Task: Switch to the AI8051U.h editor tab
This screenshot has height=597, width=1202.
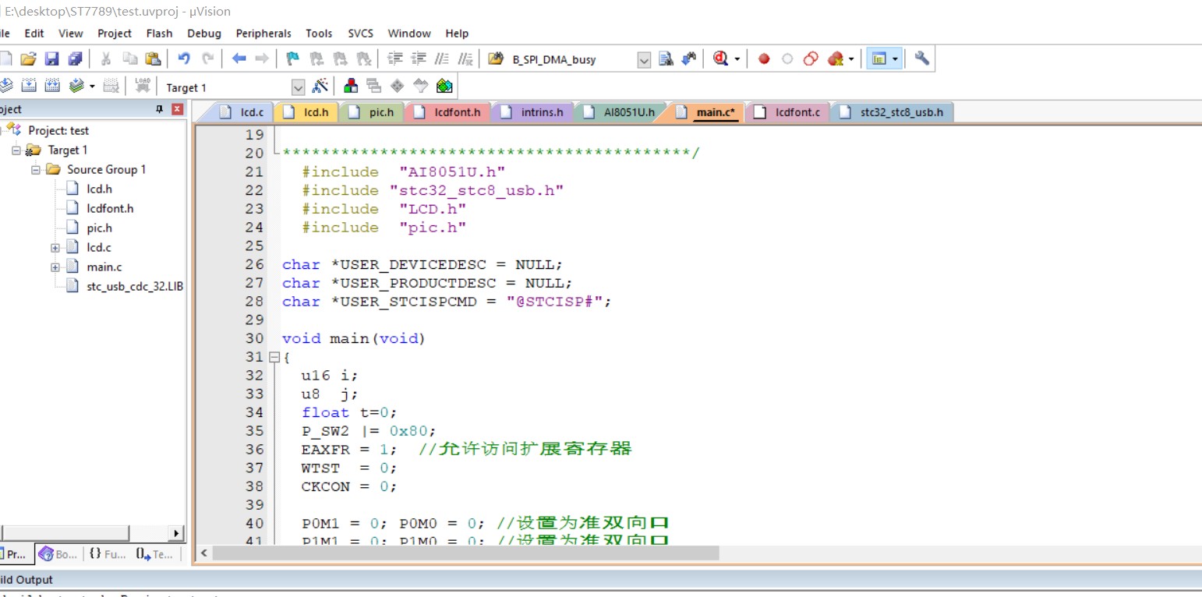Action: coord(620,112)
